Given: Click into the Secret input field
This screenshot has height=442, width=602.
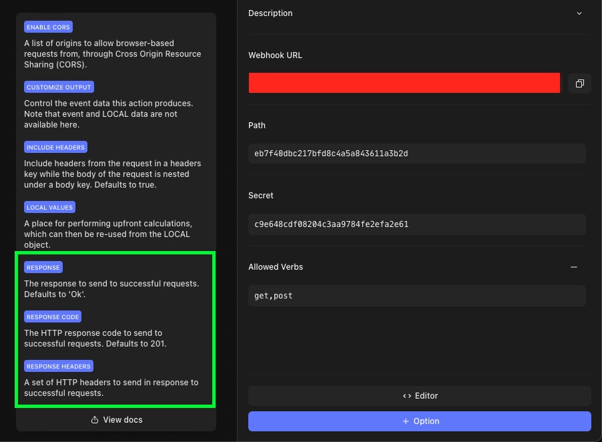Looking at the screenshot, I should click(417, 224).
